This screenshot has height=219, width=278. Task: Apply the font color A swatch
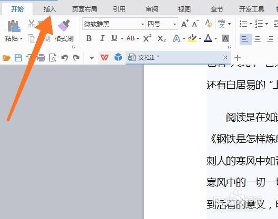pos(208,38)
